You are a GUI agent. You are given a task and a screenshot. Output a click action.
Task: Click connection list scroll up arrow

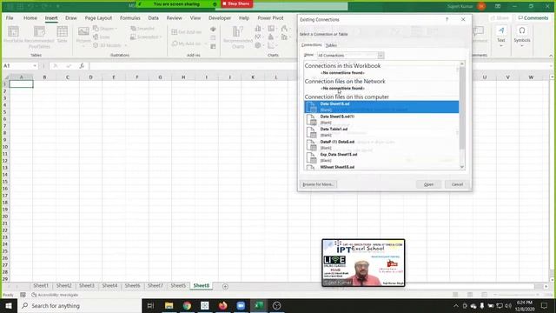pyautogui.click(x=462, y=63)
